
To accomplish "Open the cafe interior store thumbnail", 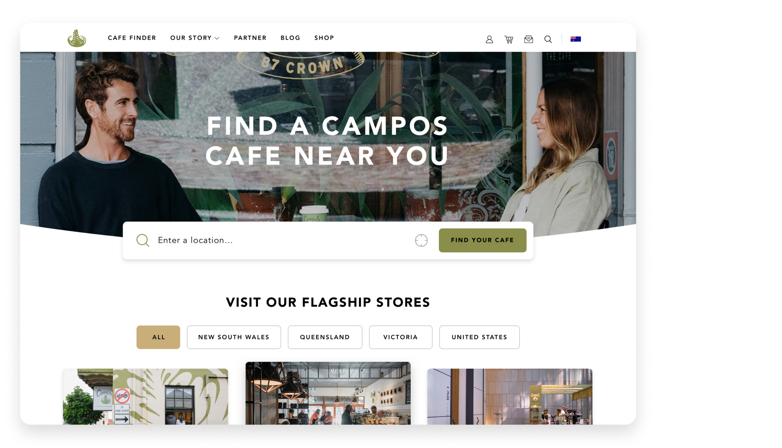I will (x=328, y=393).
